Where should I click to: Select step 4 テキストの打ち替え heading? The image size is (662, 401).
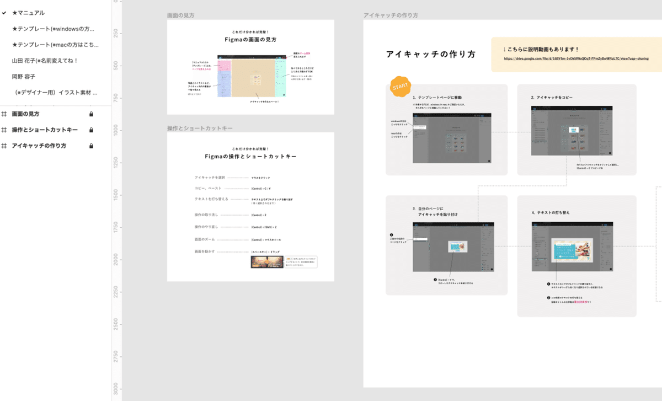pos(551,212)
